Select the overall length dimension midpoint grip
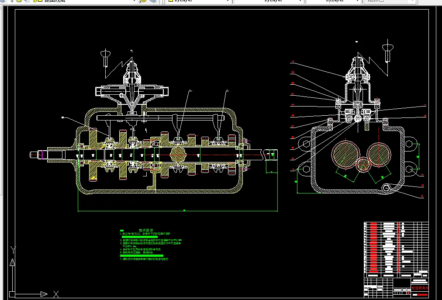 pos(184,210)
